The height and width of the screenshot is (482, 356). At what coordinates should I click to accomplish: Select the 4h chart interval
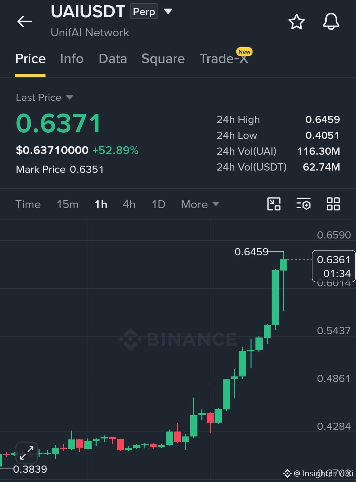point(129,205)
